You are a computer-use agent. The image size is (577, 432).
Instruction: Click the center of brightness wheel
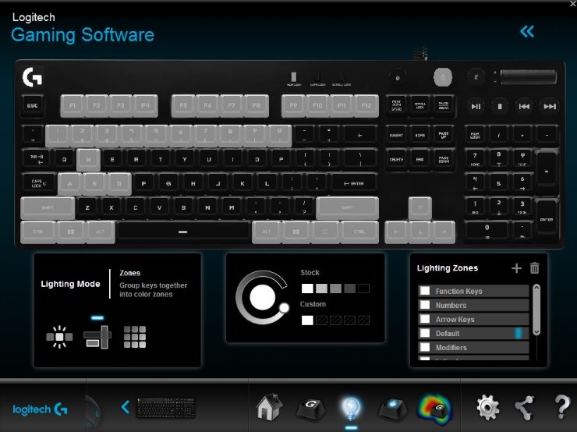pyautogui.click(x=262, y=297)
